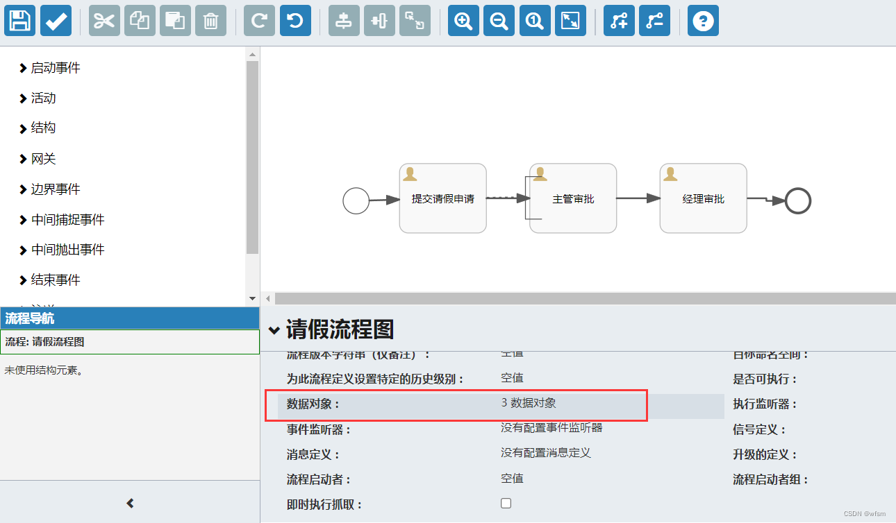Save the model with the floppy disk icon
The height and width of the screenshot is (523, 896).
[20, 21]
